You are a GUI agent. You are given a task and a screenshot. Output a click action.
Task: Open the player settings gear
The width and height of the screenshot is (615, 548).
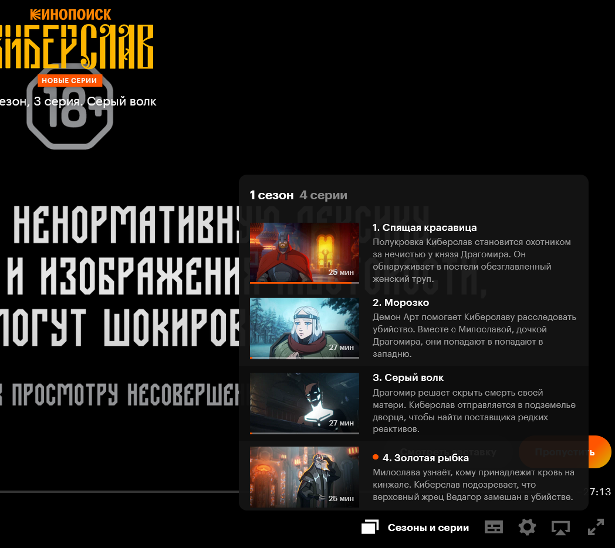pos(527,527)
